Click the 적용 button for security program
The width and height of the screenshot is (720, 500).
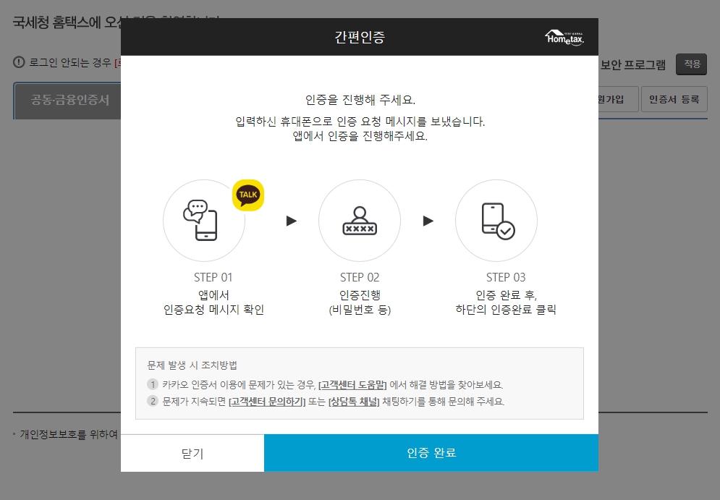(x=692, y=64)
